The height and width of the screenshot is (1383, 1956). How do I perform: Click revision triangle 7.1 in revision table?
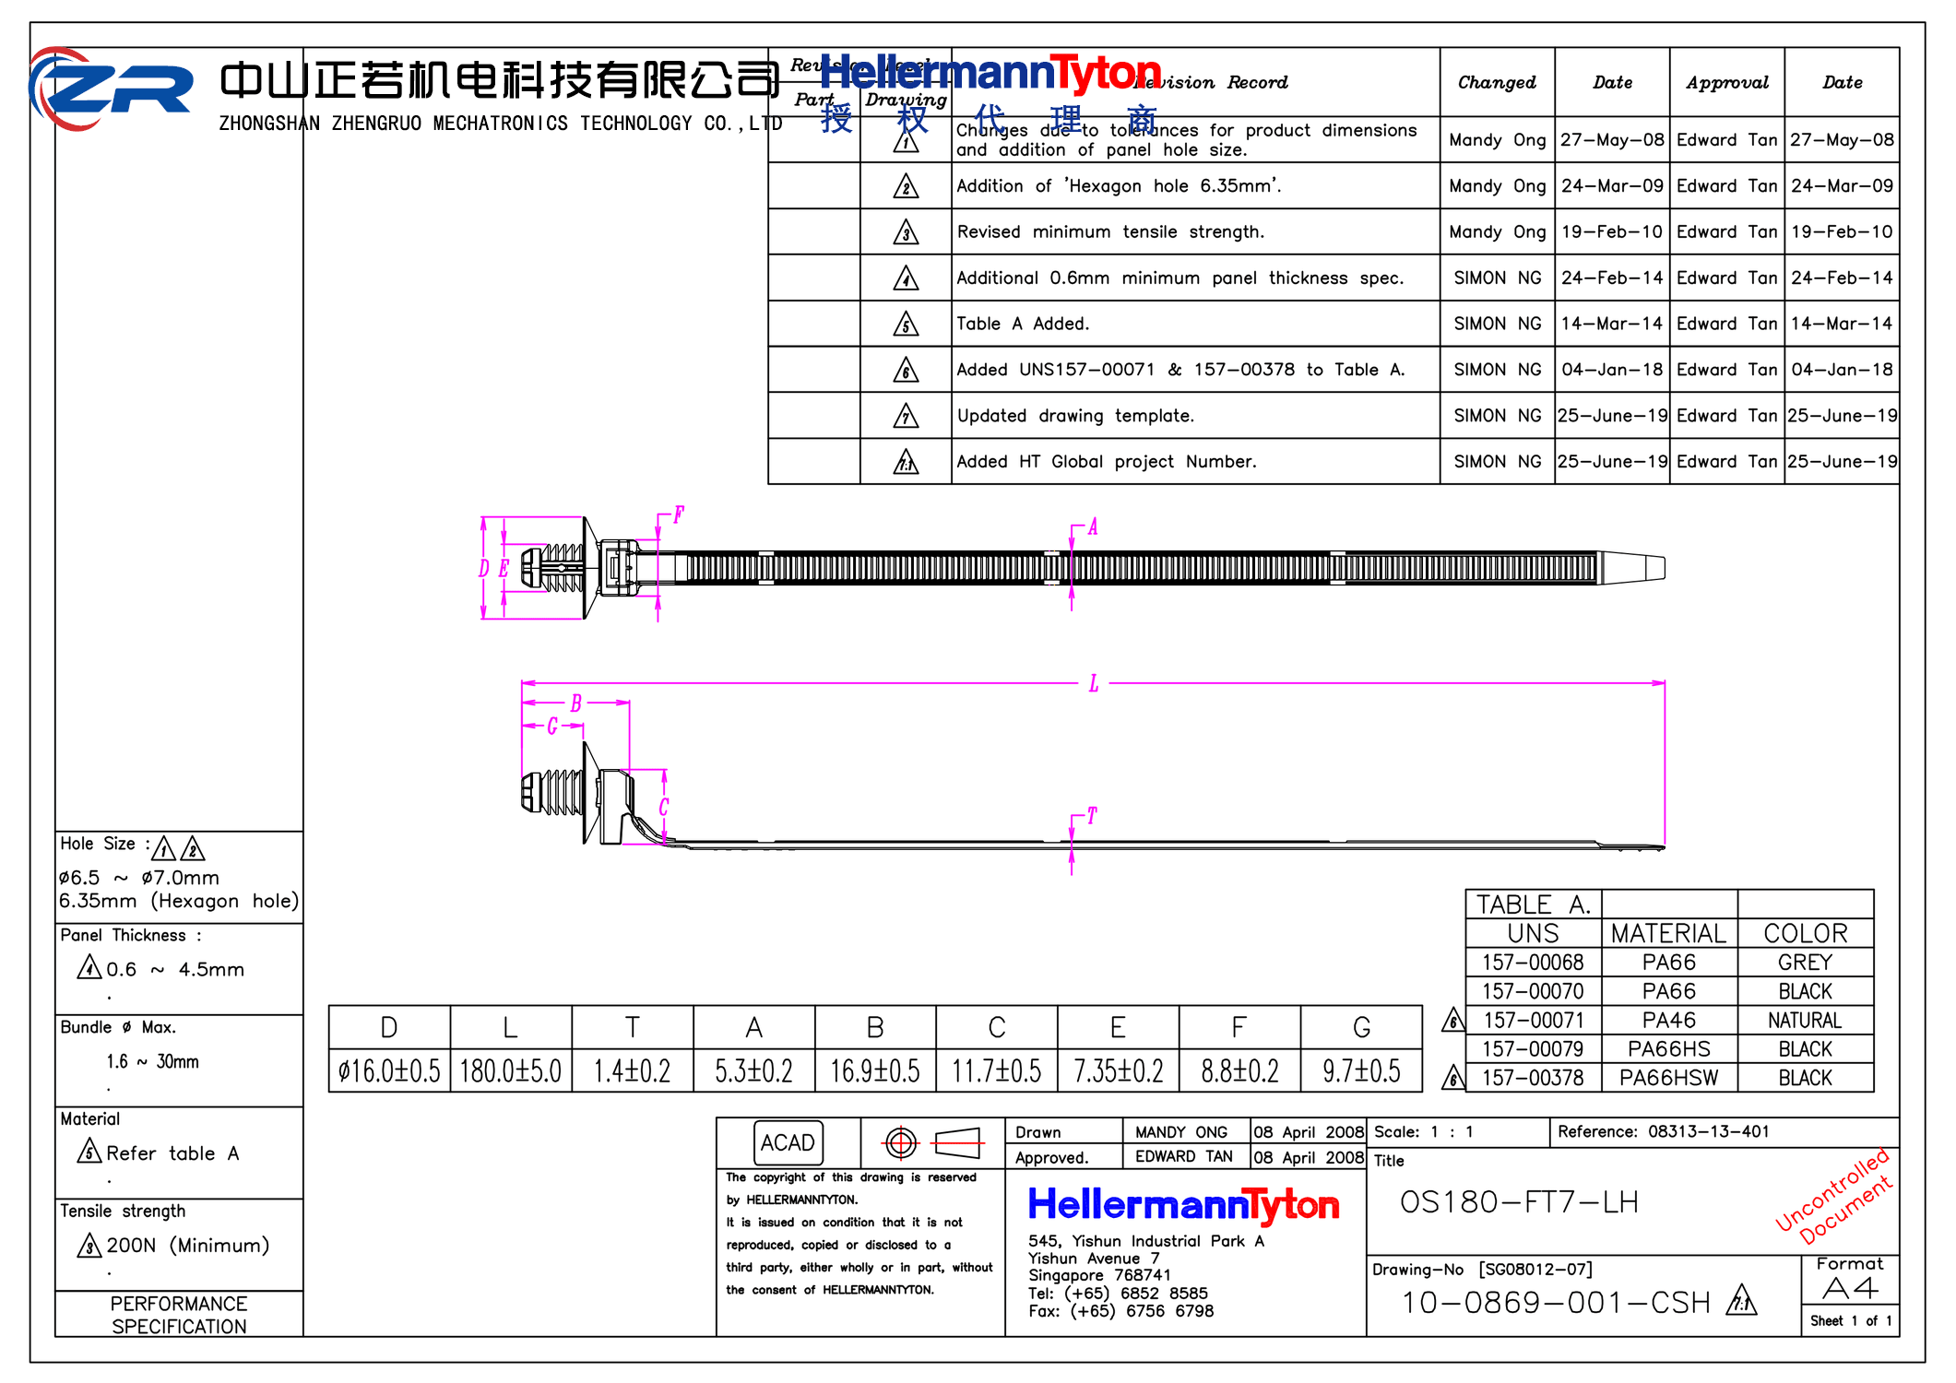(x=906, y=461)
